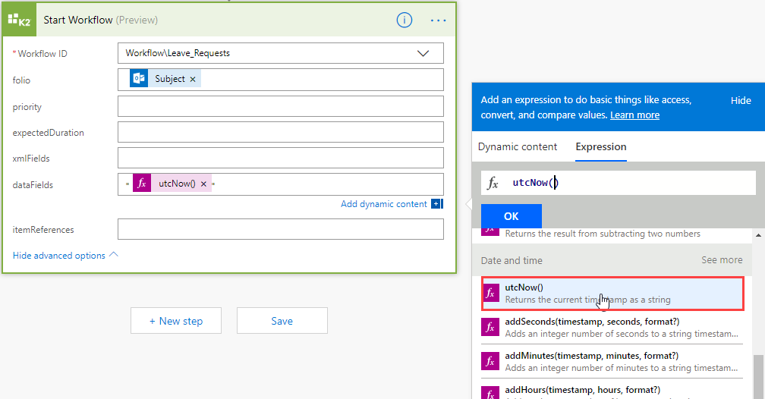Click the Save button
The width and height of the screenshot is (765, 399).
pyautogui.click(x=282, y=321)
